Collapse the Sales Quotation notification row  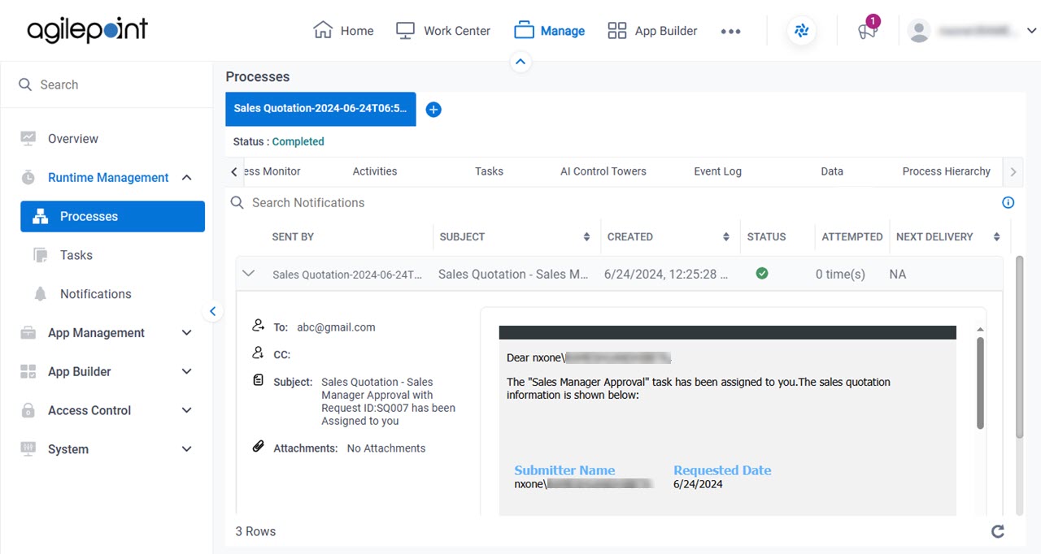pyautogui.click(x=249, y=274)
